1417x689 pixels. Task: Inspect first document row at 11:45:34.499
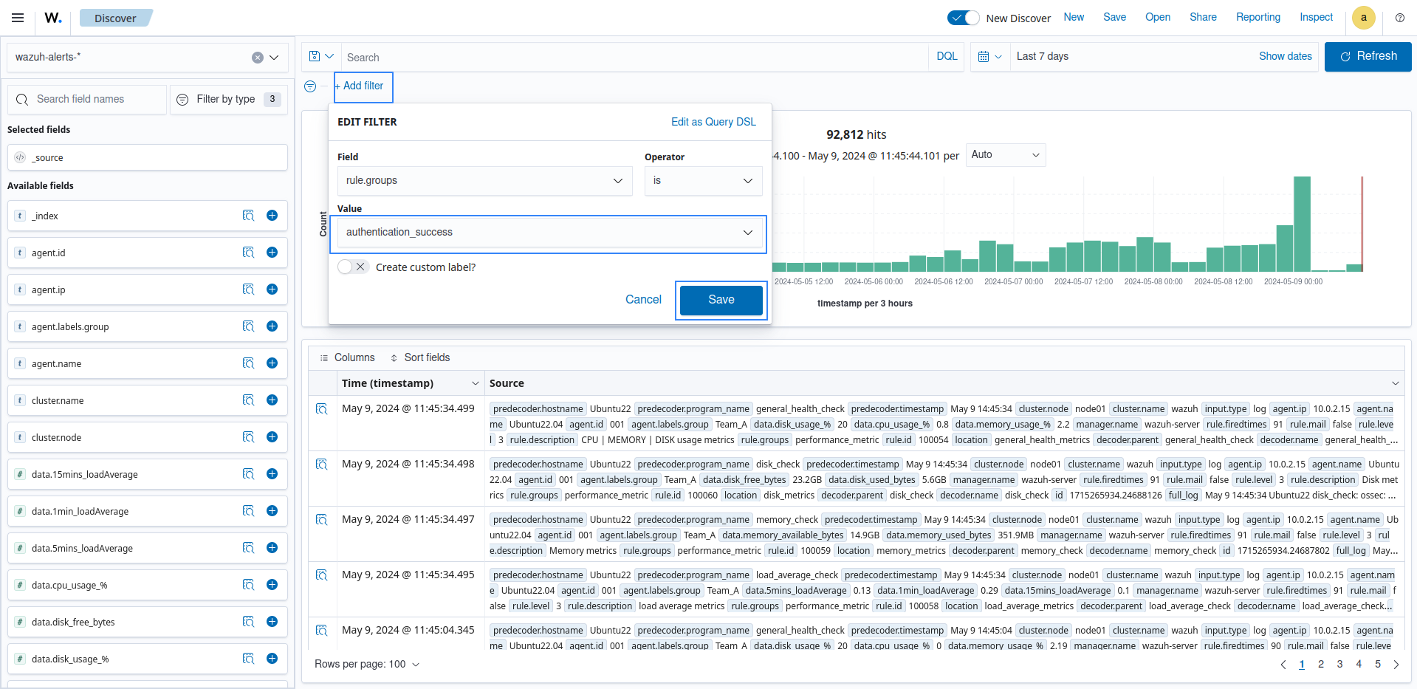coord(322,409)
